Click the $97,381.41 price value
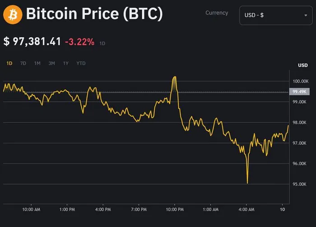 (x=32, y=42)
